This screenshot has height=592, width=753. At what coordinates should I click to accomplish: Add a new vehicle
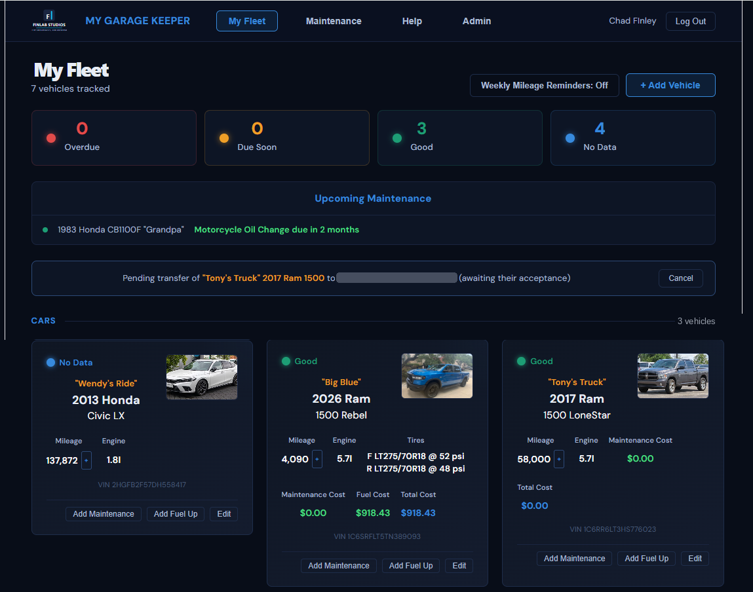click(670, 85)
